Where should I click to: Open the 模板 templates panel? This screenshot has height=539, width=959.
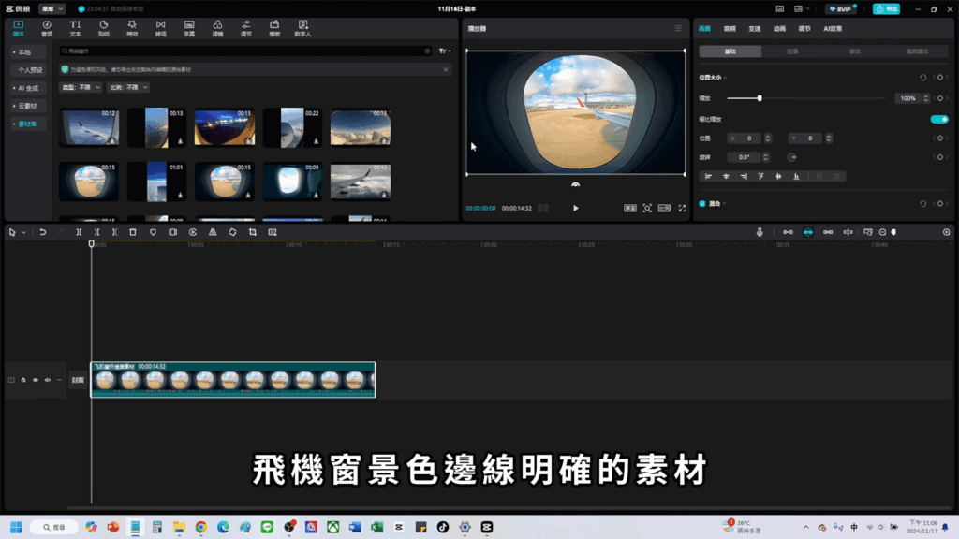[x=274, y=28]
